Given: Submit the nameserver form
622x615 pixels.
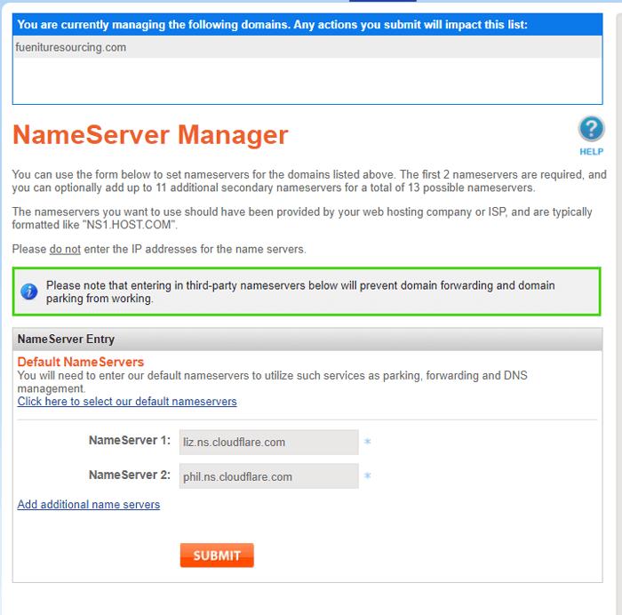Looking at the screenshot, I should click(x=217, y=555).
